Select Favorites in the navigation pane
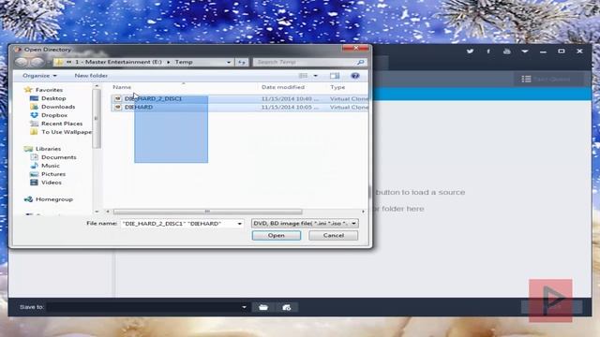The height and width of the screenshot is (337, 600). coord(49,90)
